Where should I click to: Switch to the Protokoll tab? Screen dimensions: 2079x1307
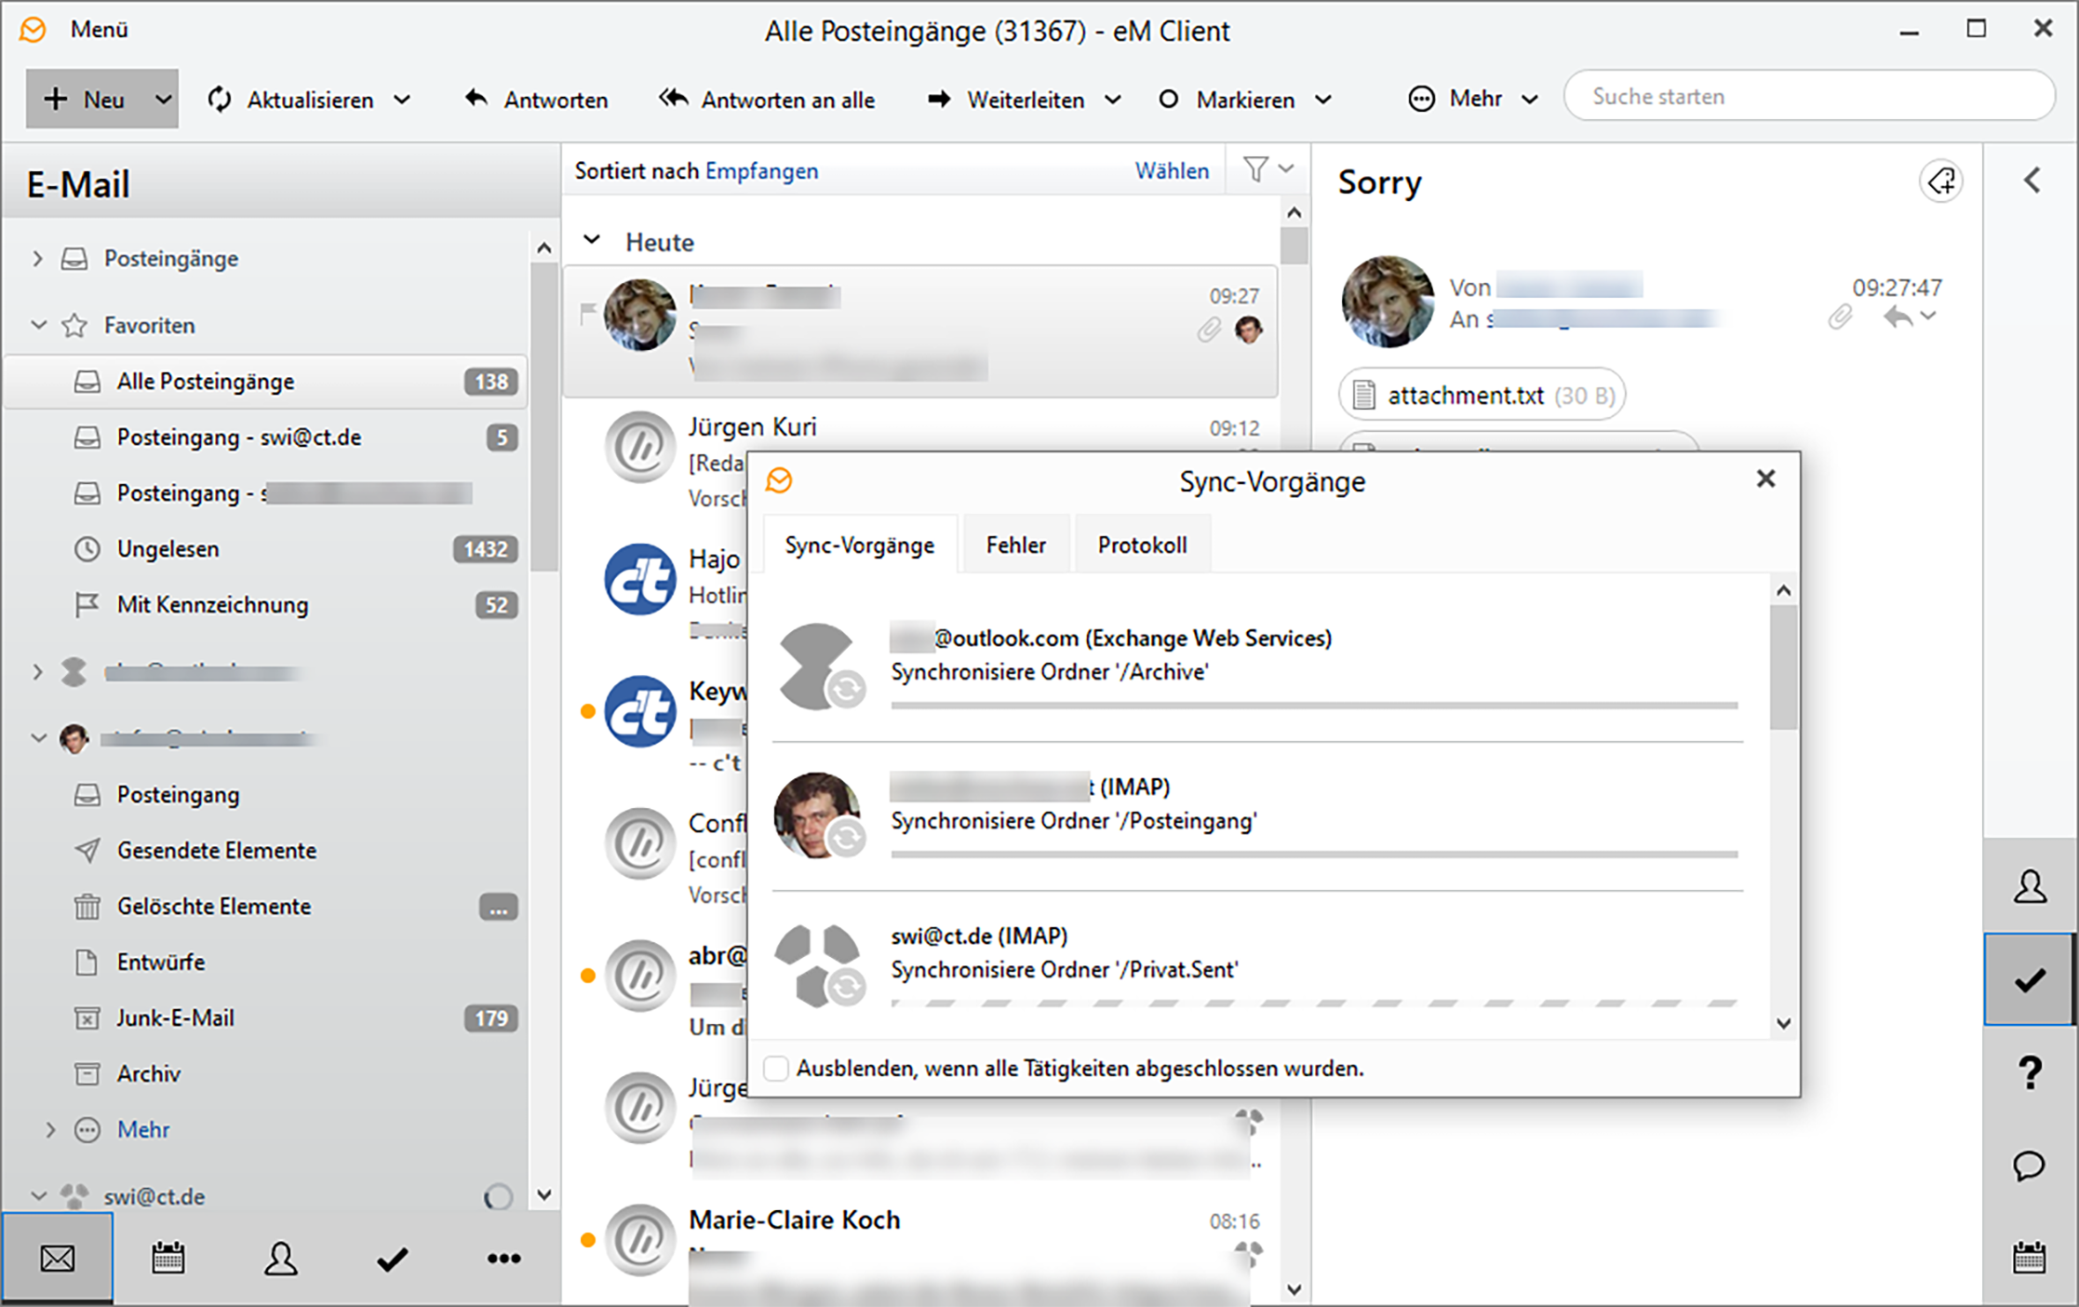pos(1142,545)
